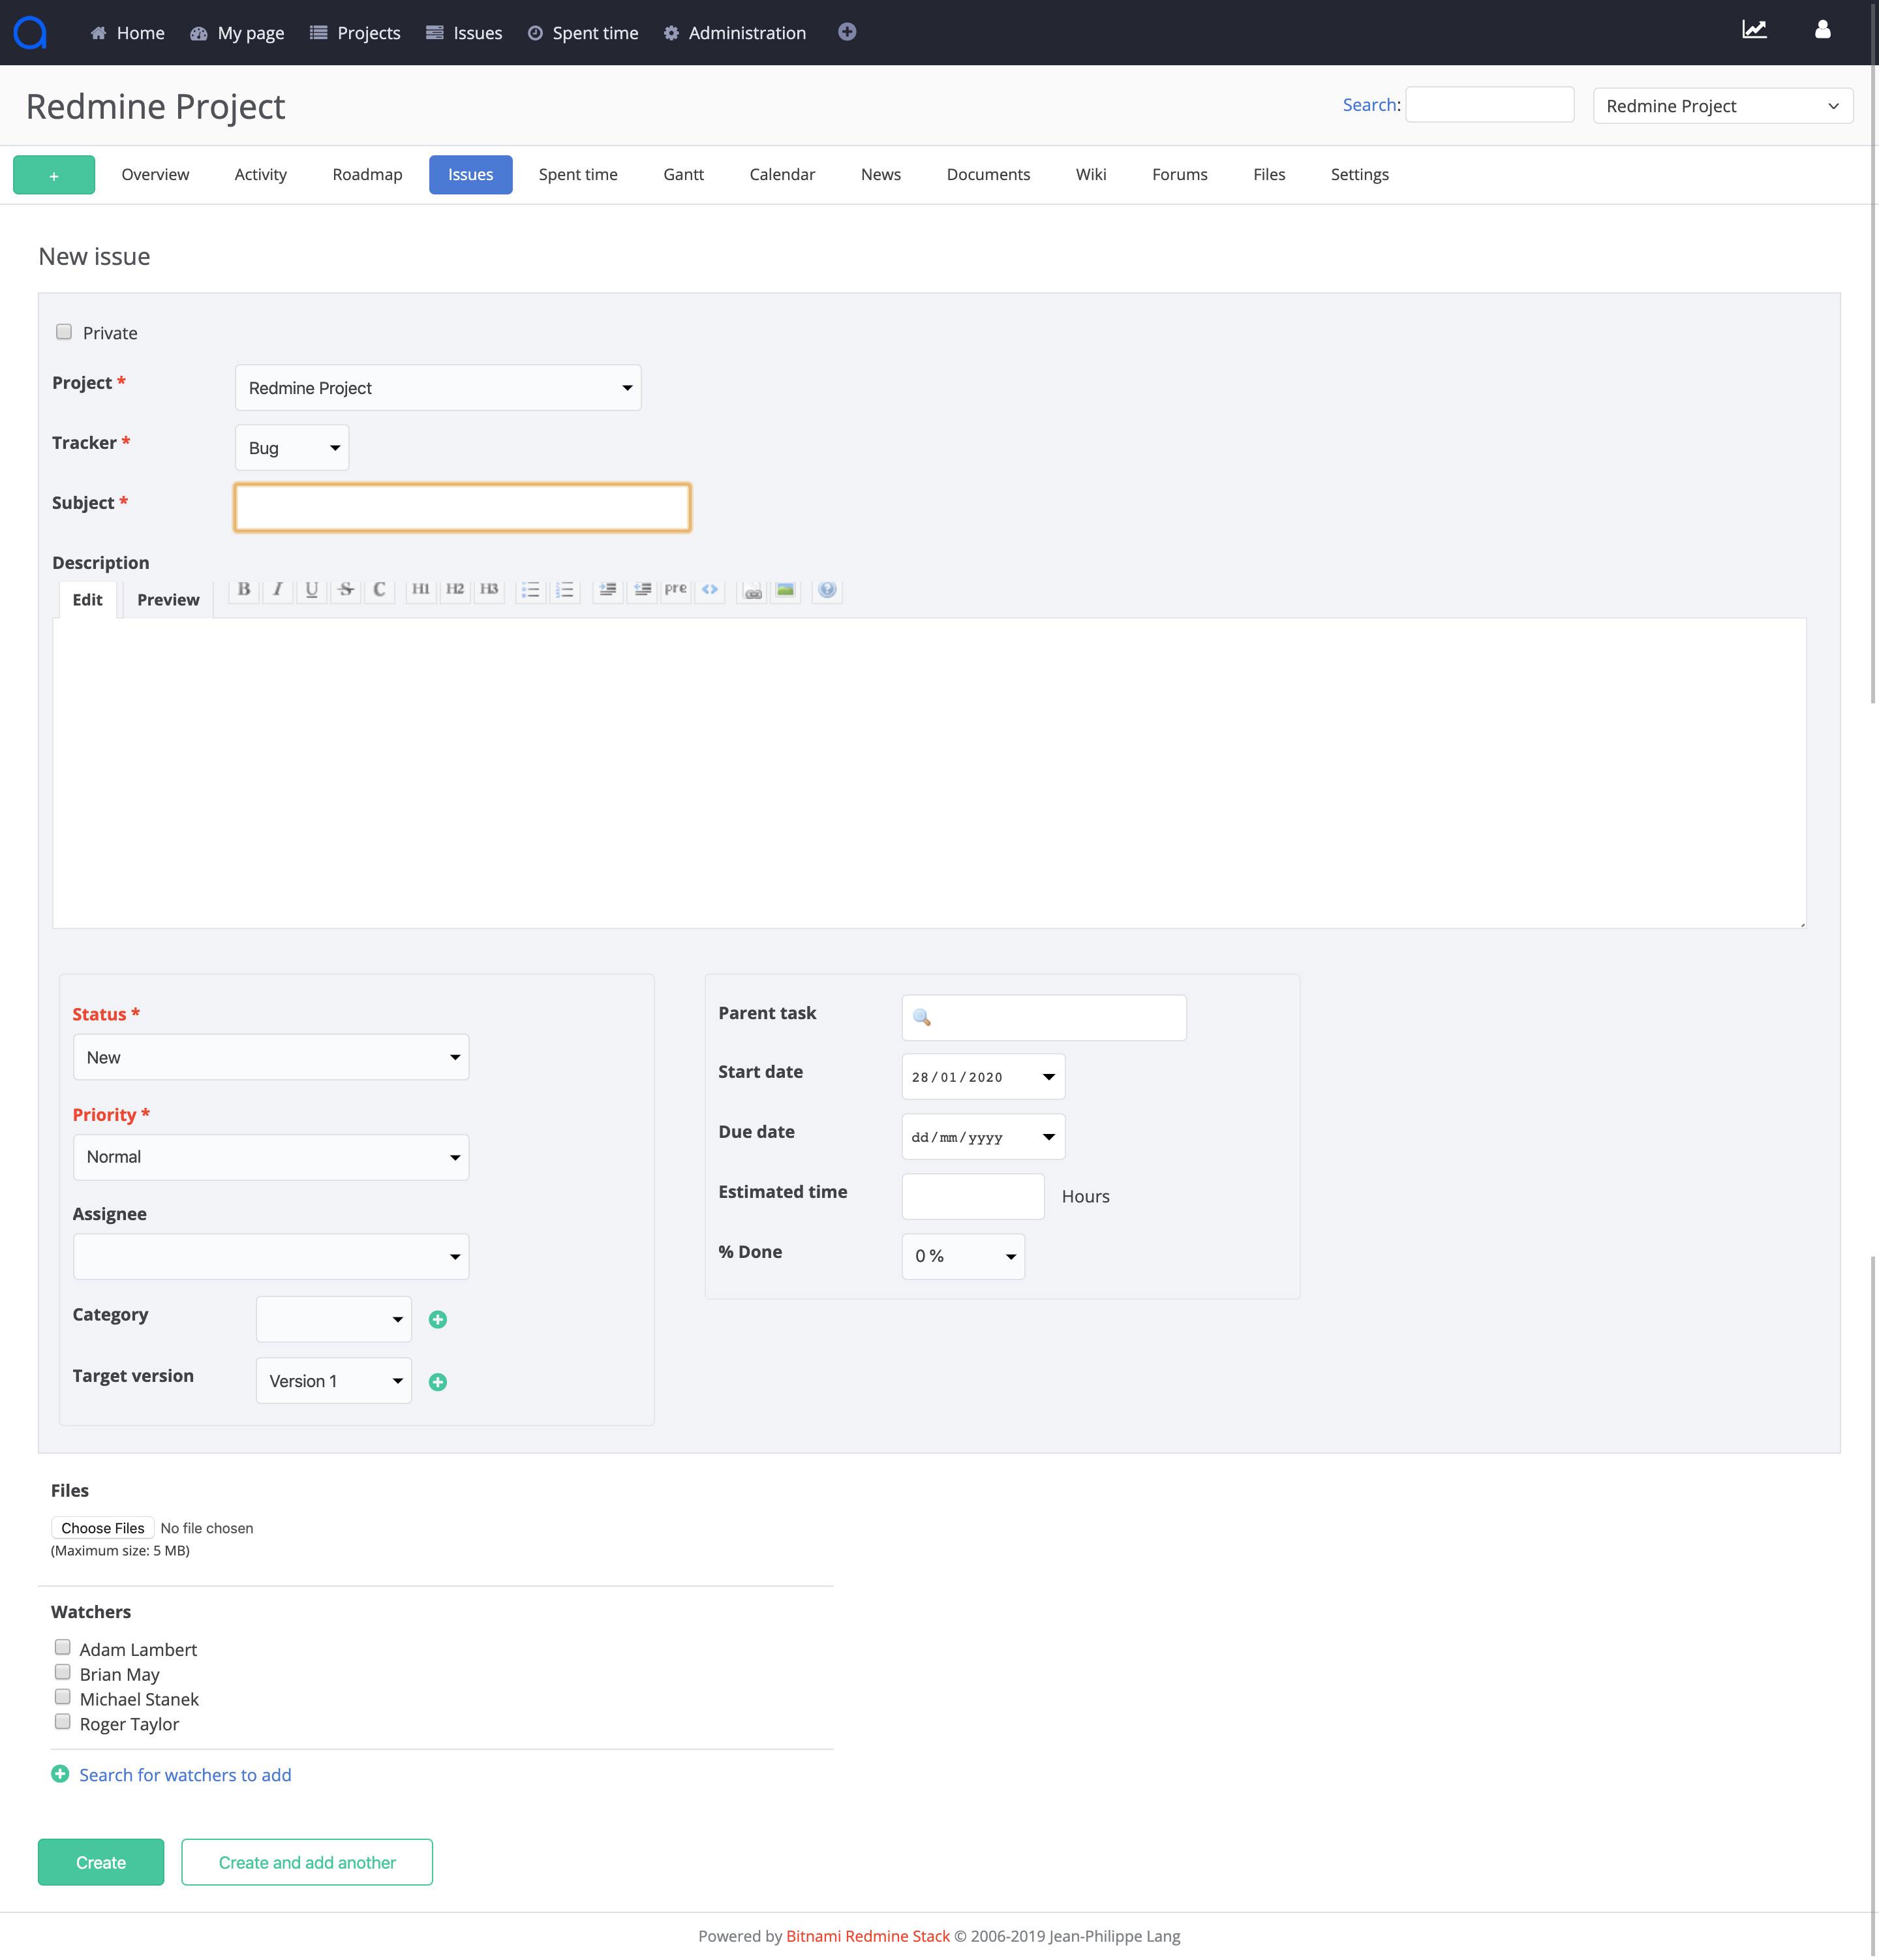The image size is (1879, 1960).
Task: Add Adam Lambert as watcher
Action: (63, 1647)
